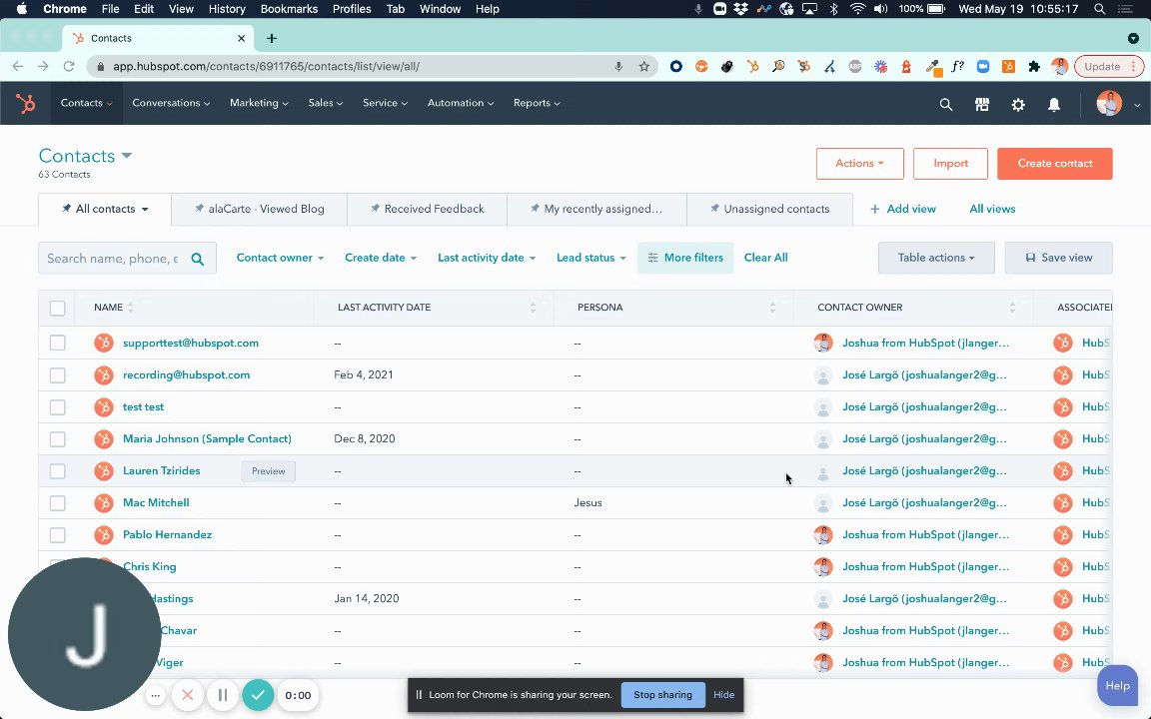Pause the Loom recording
Viewport: 1151px width, 719px height.
click(223, 695)
